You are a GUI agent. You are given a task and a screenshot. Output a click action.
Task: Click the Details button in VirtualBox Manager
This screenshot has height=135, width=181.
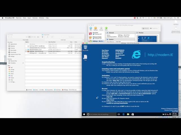(x=145, y=28)
